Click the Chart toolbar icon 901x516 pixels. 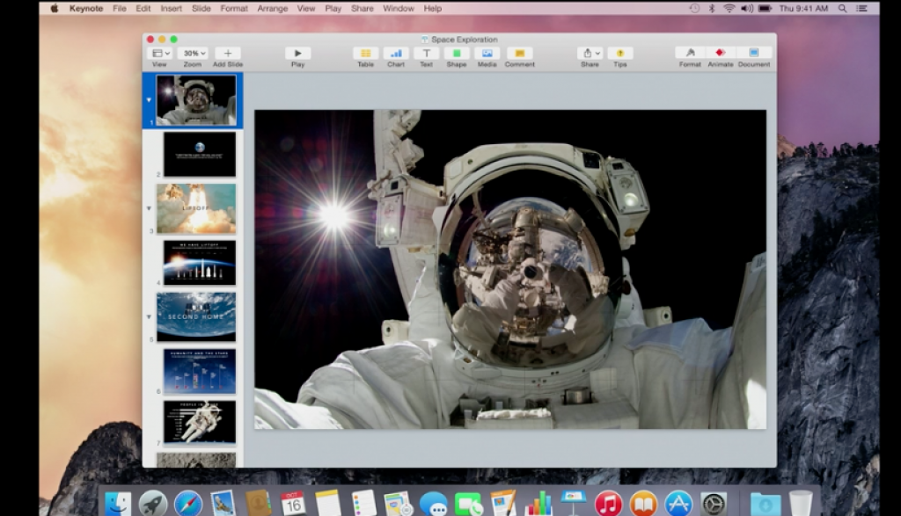pyautogui.click(x=396, y=54)
